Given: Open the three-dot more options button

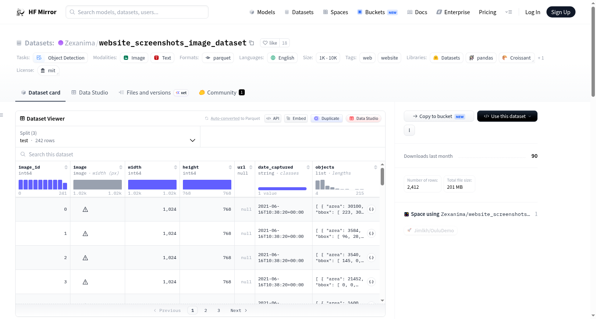Looking at the screenshot, I should point(409,130).
